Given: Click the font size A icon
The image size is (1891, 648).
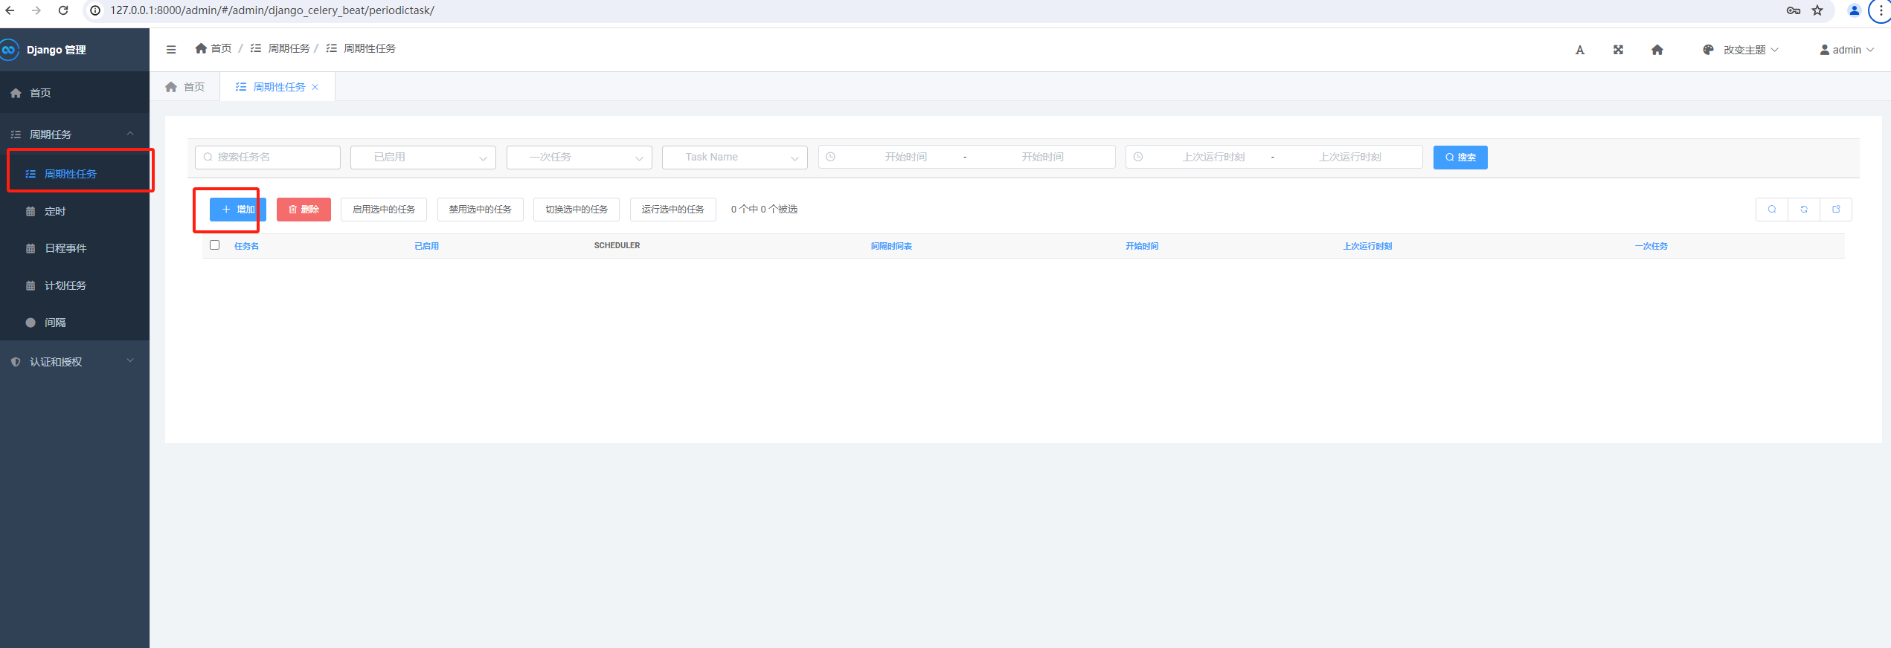Looking at the screenshot, I should coord(1580,50).
